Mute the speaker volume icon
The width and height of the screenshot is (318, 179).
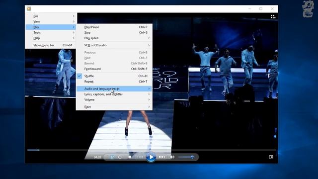click(172, 157)
